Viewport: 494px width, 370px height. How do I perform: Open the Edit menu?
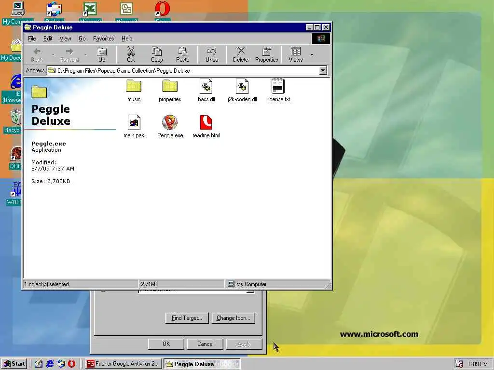coord(48,39)
